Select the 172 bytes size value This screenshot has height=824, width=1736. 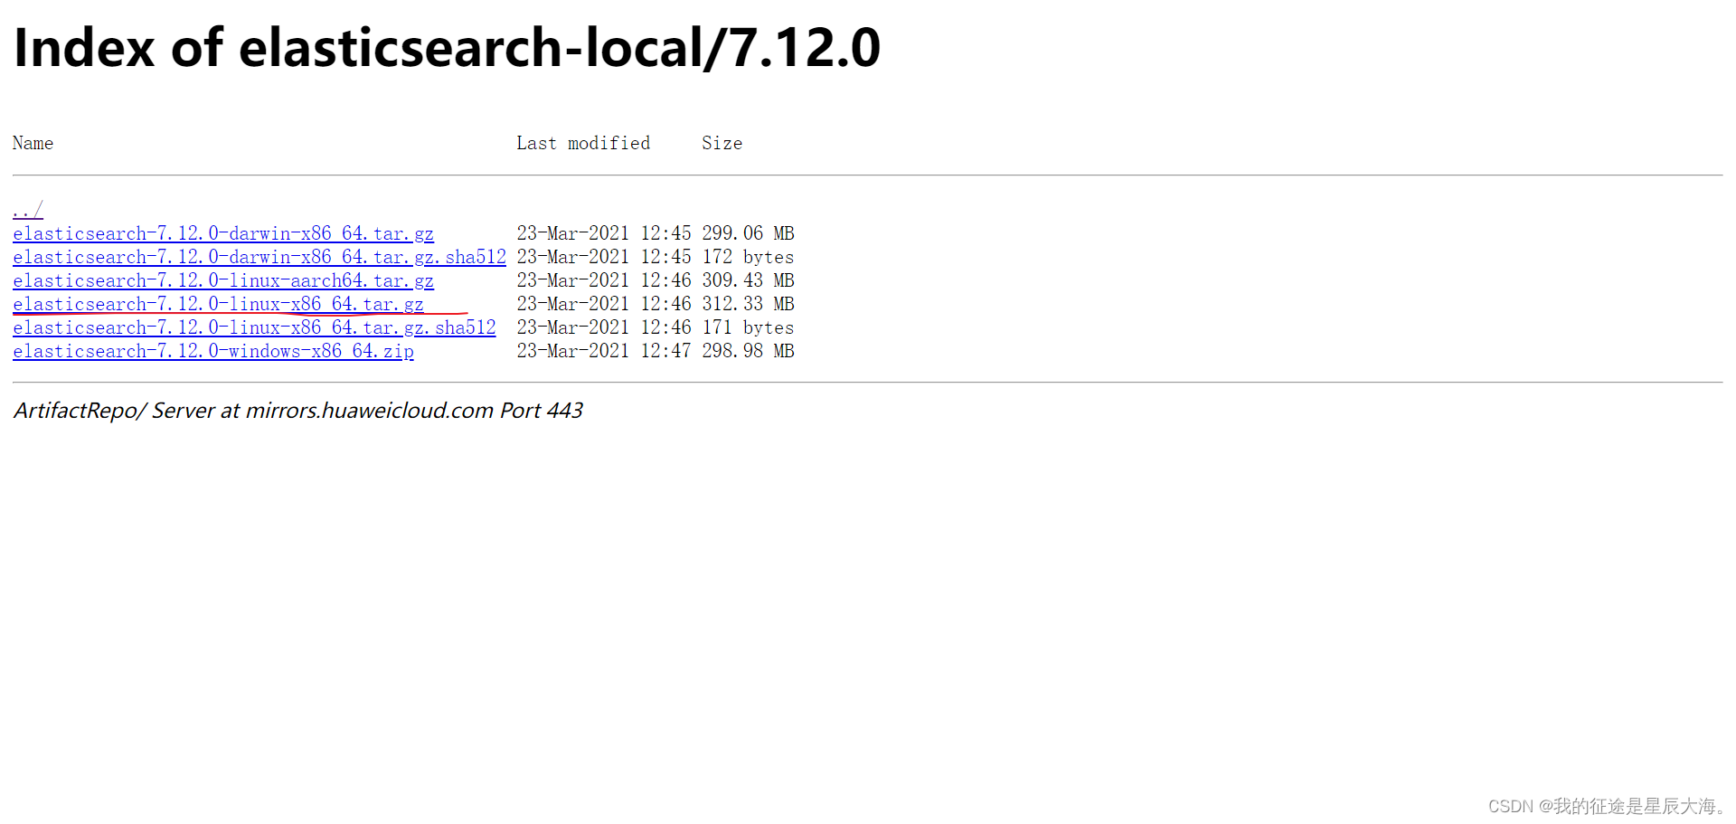[x=748, y=257]
